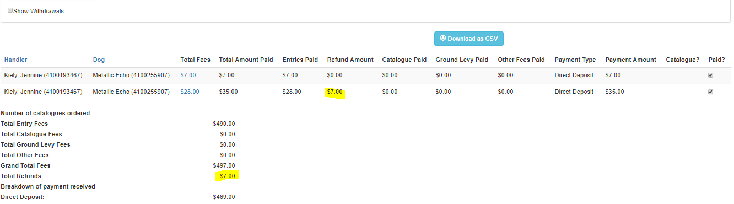The height and width of the screenshot is (204, 734).
Task: Toggle the Paid checkbox in first row
Action: coord(710,76)
